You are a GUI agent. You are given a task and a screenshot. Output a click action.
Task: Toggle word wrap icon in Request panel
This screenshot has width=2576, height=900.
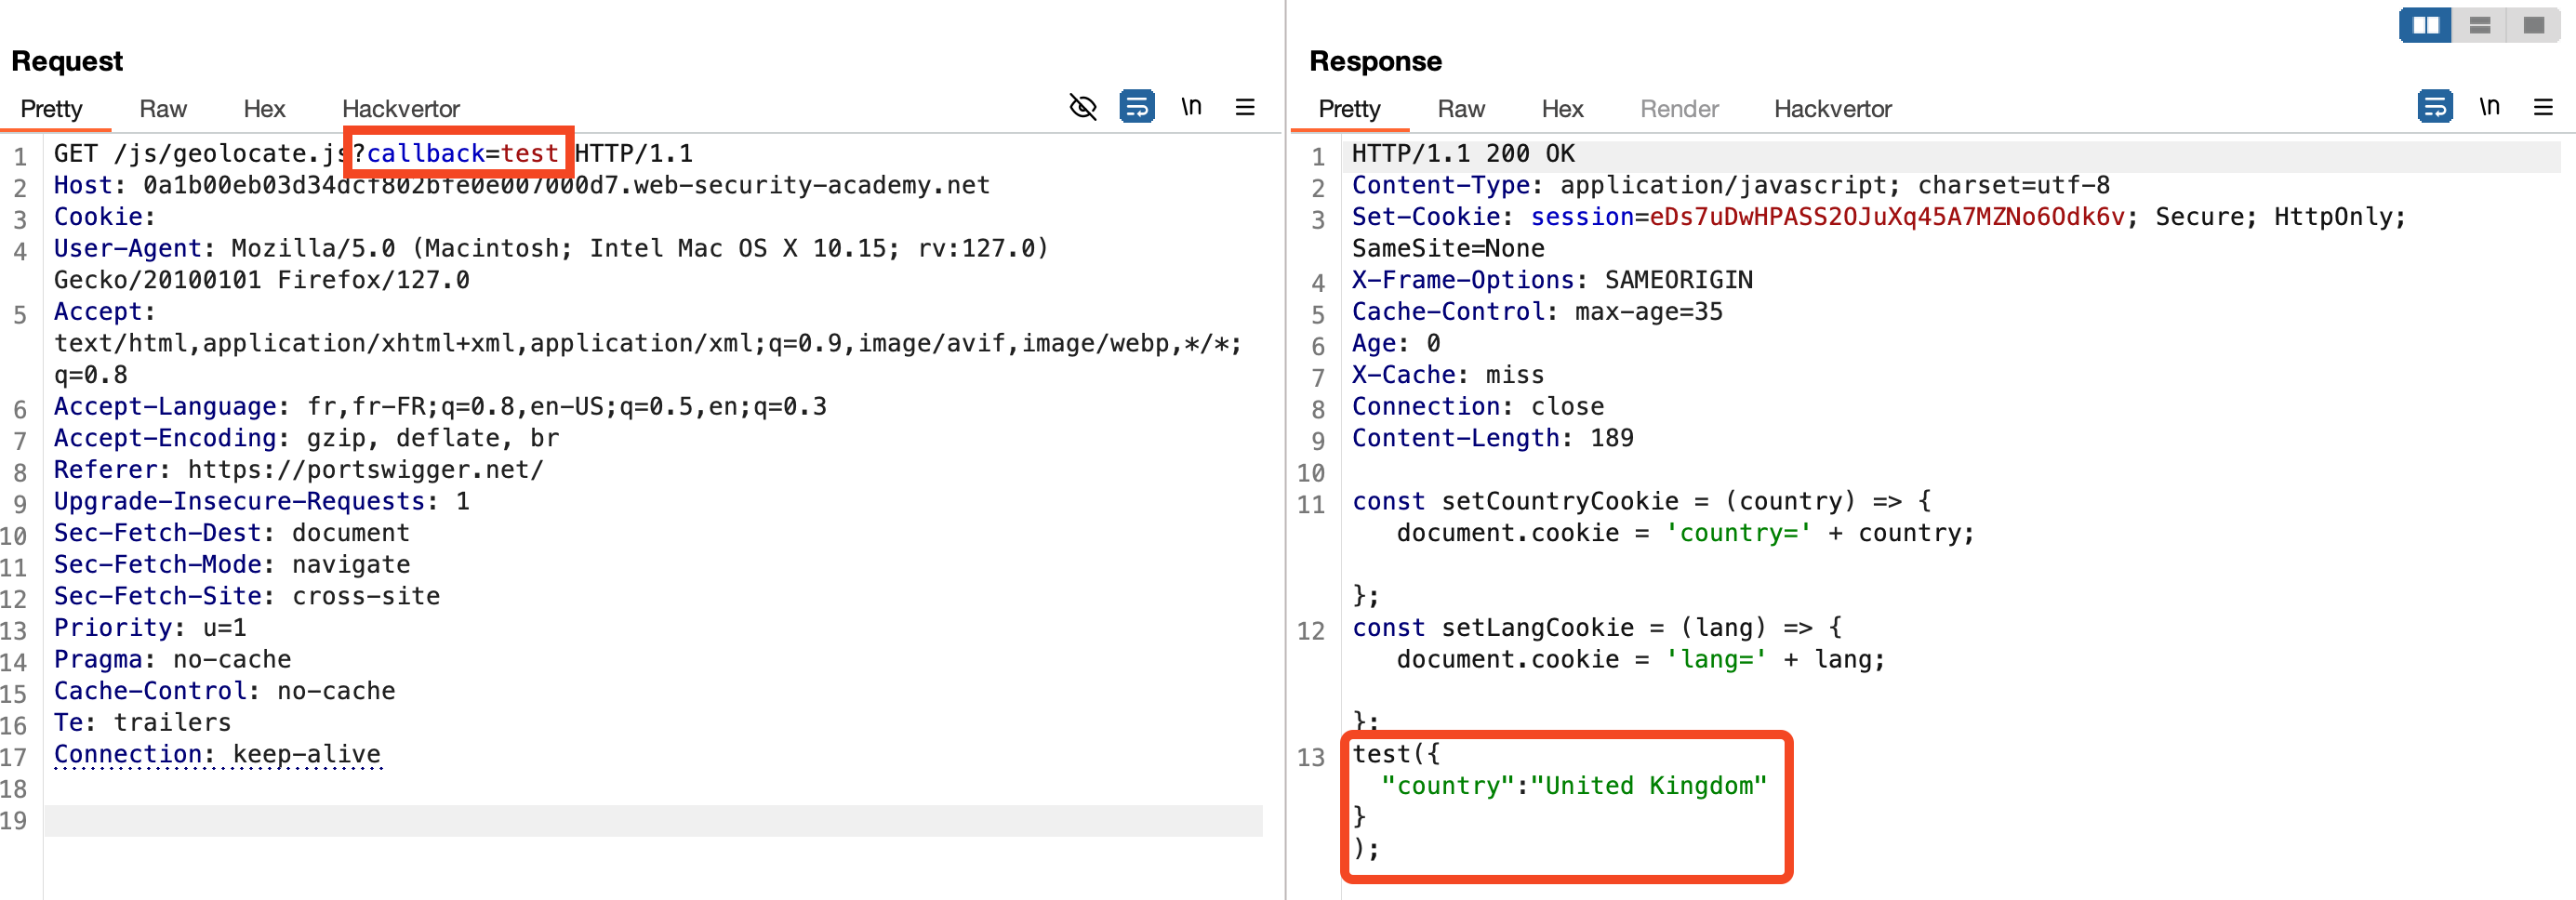[1136, 106]
